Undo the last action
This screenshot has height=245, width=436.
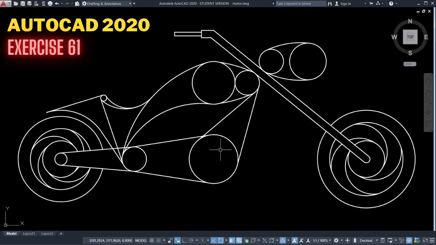click(x=57, y=4)
